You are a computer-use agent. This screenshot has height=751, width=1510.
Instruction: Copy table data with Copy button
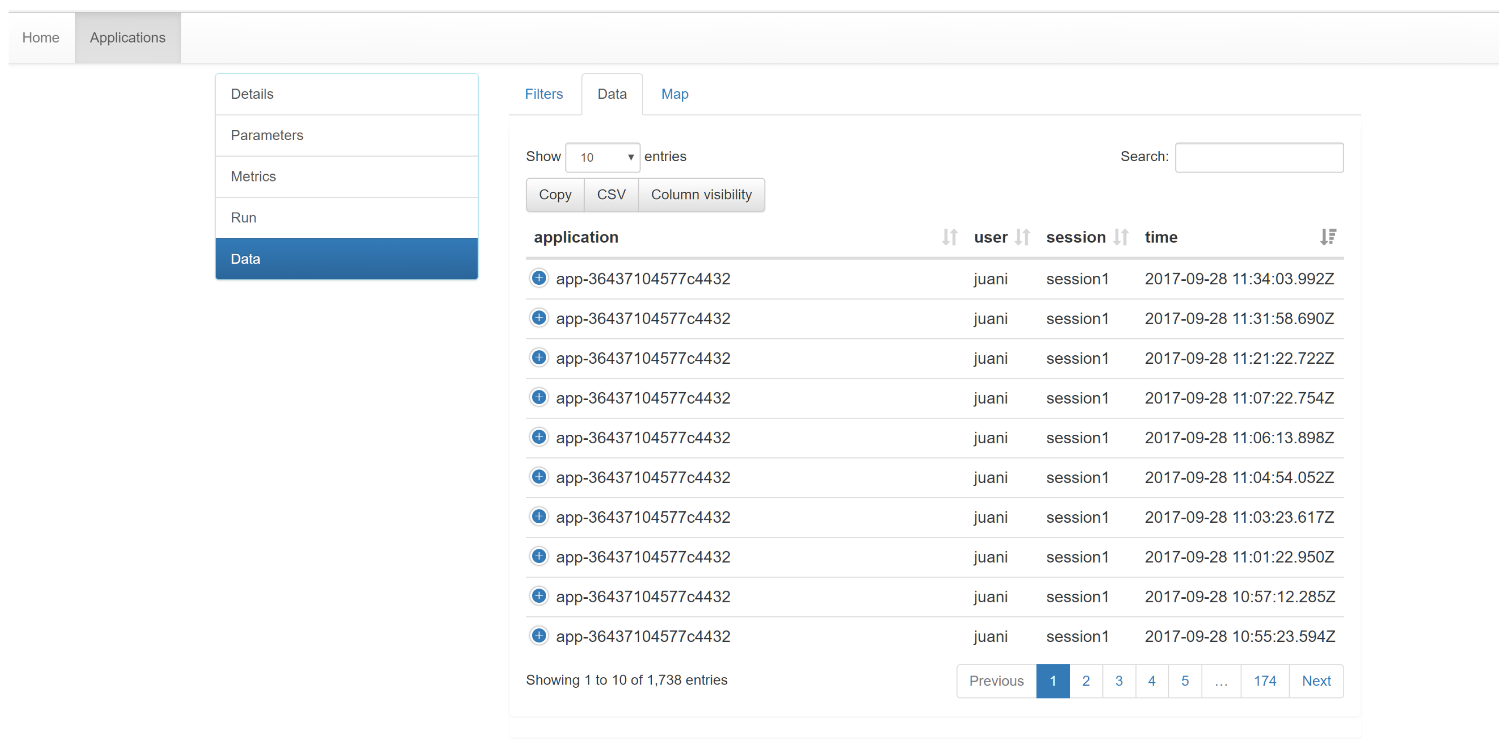click(555, 194)
